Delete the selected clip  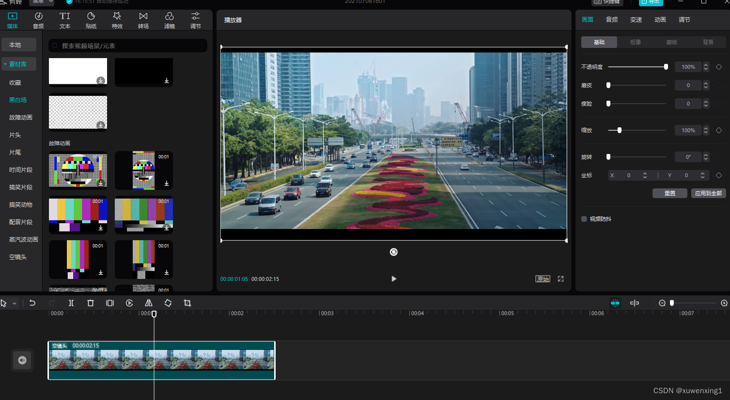pyautogui.click(x=91, y=303)
